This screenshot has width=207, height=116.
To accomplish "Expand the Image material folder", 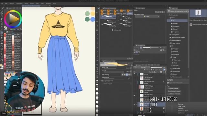I will 169,43.
